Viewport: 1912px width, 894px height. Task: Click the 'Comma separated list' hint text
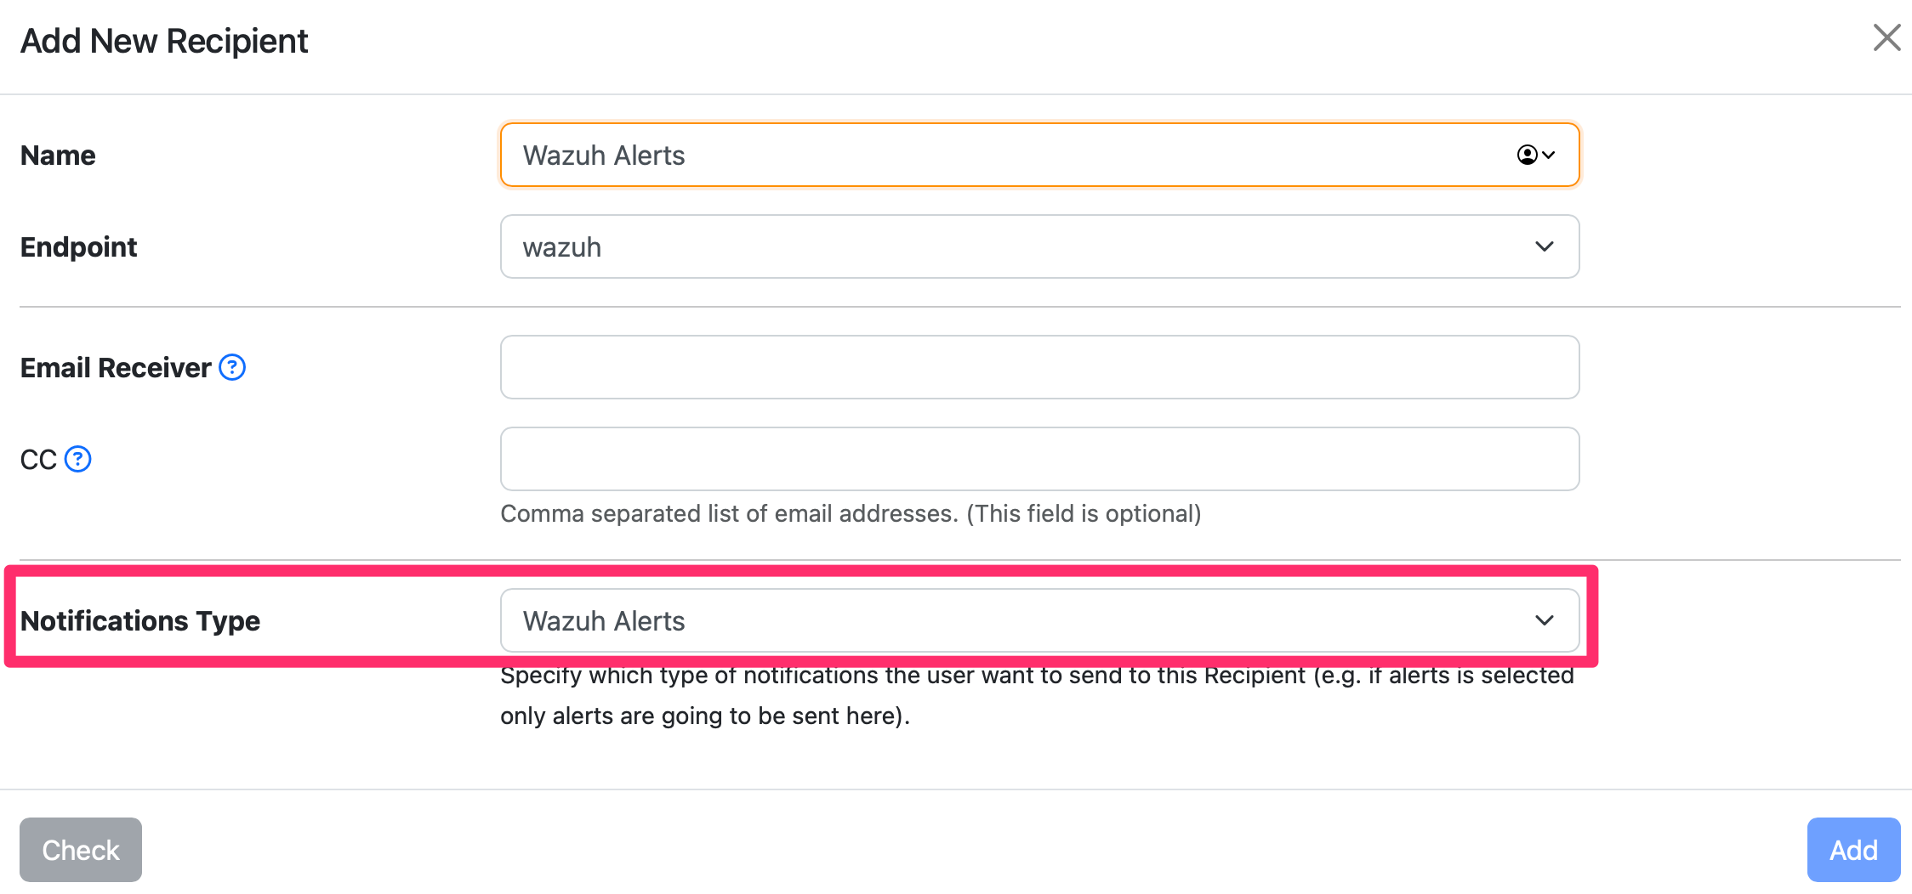pos(851,513)
